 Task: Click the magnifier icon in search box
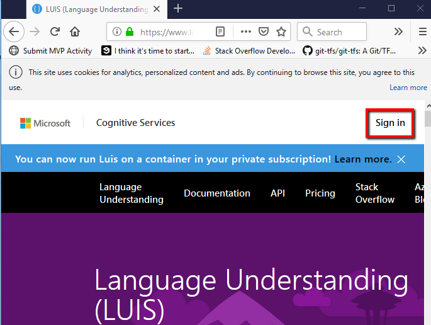307,31
